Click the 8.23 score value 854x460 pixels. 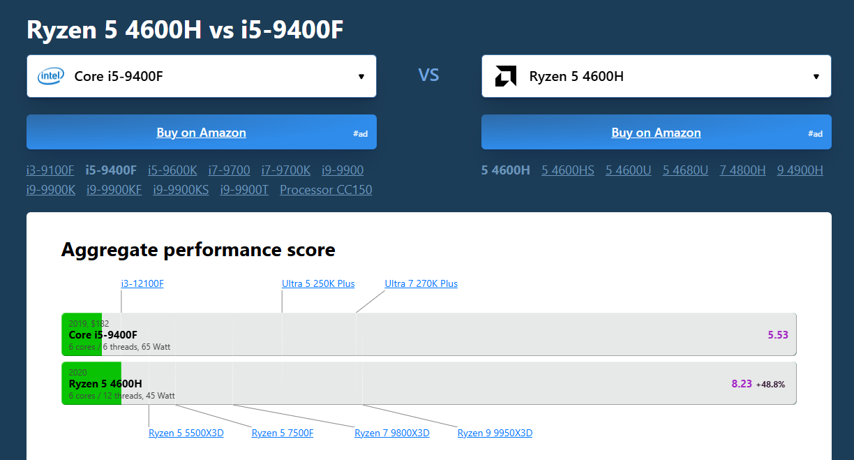pos(742,383)
